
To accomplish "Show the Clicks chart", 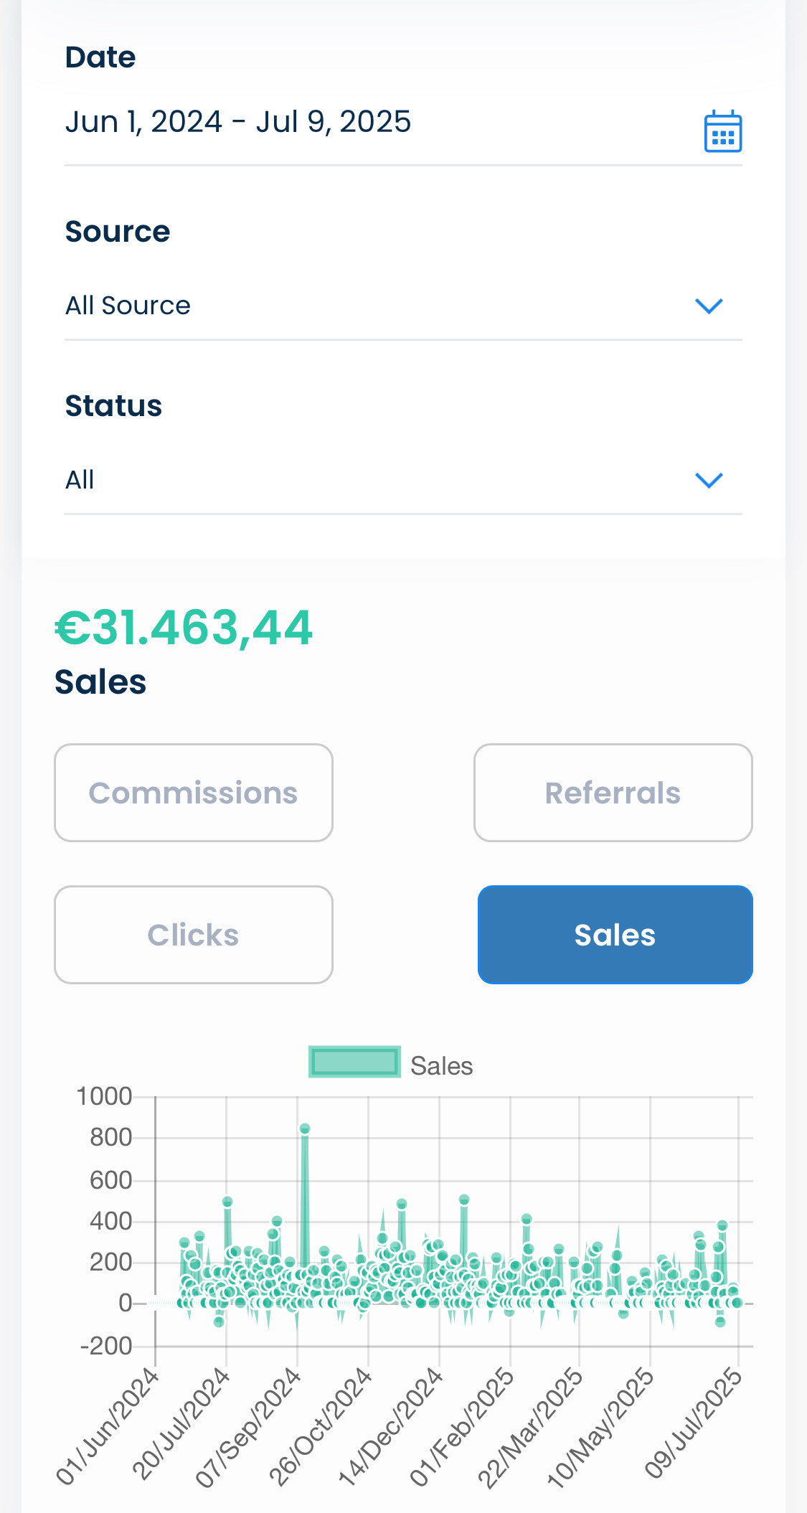I will [x=194, y=935].
